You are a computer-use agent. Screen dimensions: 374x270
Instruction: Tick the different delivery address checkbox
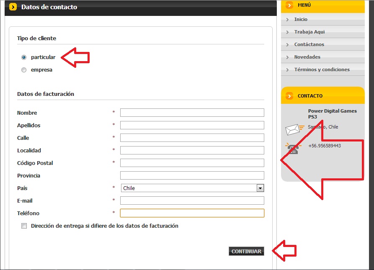coord(24,226)
